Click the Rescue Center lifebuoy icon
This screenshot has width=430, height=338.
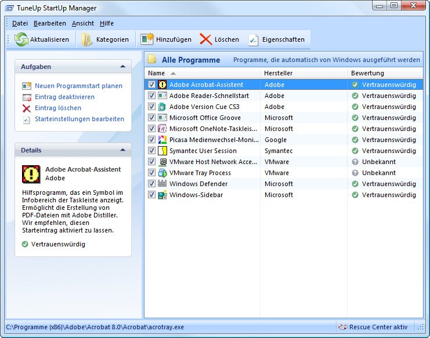[x=342, y=327]
